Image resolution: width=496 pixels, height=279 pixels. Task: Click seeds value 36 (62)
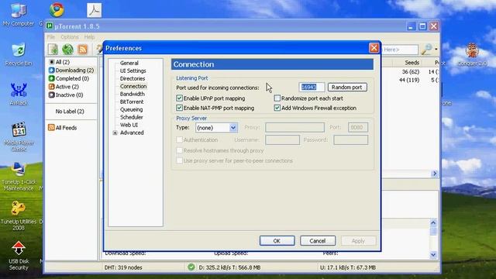[411, 72]
